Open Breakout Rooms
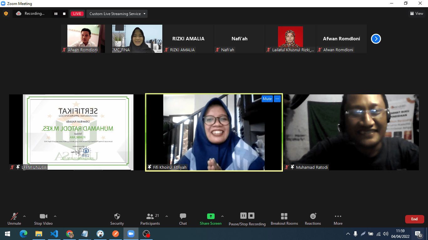Viewport: 428px width, 240px height. pos(284,217)
